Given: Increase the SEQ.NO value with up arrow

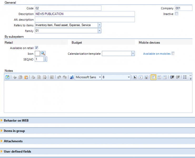Looking at the screenshot, I should point(45,58).
